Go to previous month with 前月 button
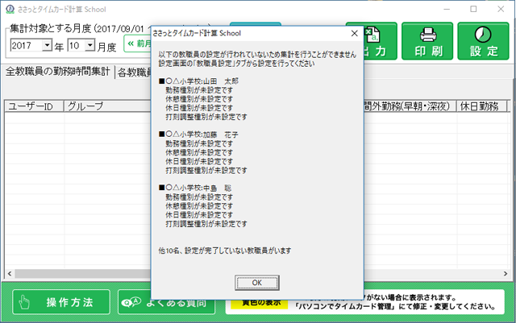Viewport: 516px width, 323px height. point(137,46)
